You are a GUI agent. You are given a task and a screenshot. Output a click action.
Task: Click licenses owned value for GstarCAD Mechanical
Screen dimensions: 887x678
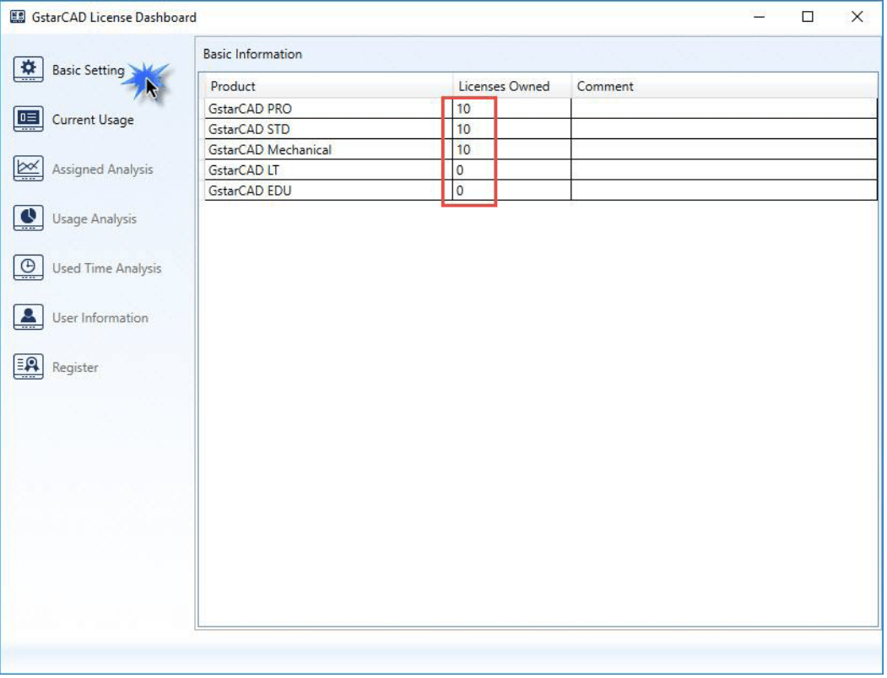512,149
